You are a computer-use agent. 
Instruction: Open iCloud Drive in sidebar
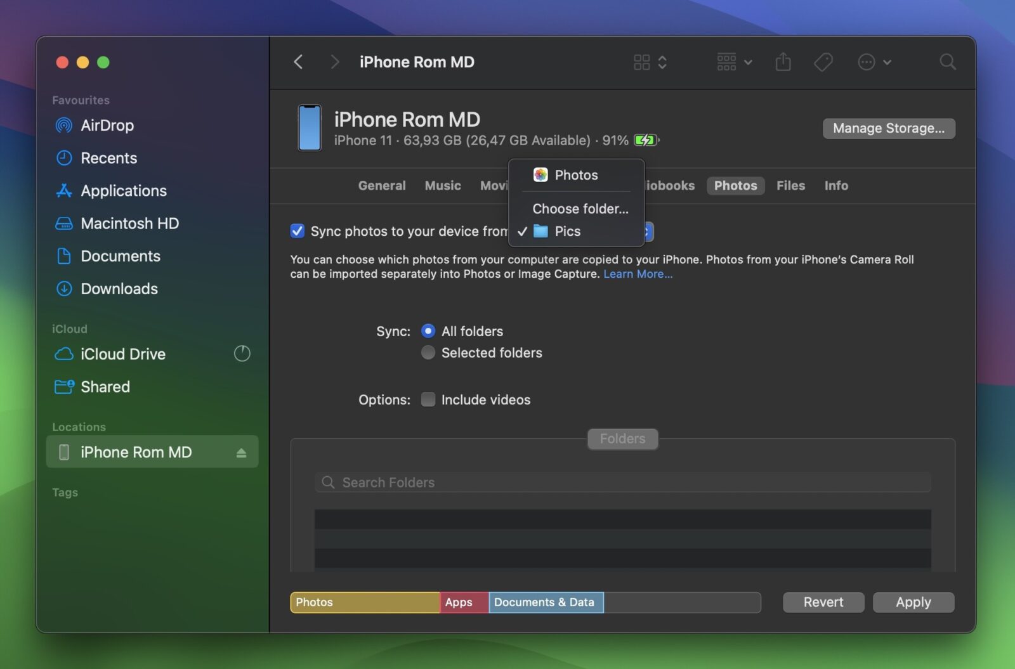point(122,354)
